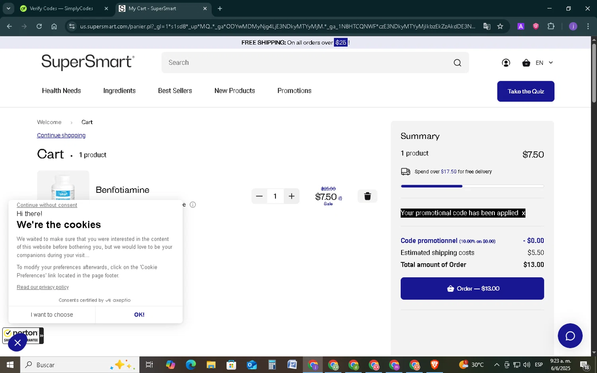Click the Norton Shopping Guarantee badge
Screen dimensions: 597x373
(x=23, y=336)
